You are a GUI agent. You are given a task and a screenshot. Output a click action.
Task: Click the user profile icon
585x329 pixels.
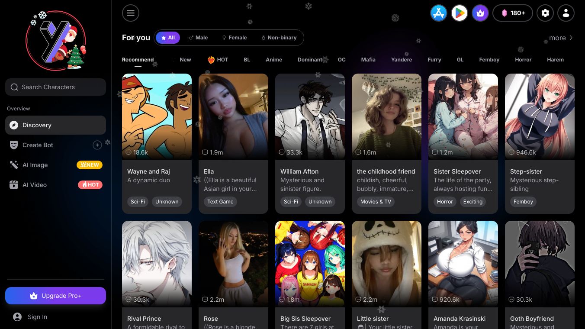pos(566,13)
